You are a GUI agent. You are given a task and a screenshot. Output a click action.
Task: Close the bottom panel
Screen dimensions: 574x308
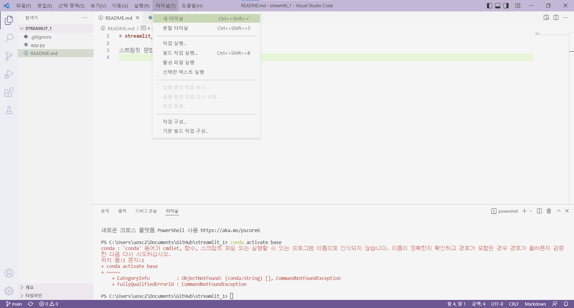click(x=567, y=211)
